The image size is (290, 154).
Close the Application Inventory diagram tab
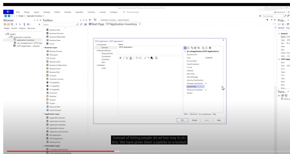coord(140,24)
